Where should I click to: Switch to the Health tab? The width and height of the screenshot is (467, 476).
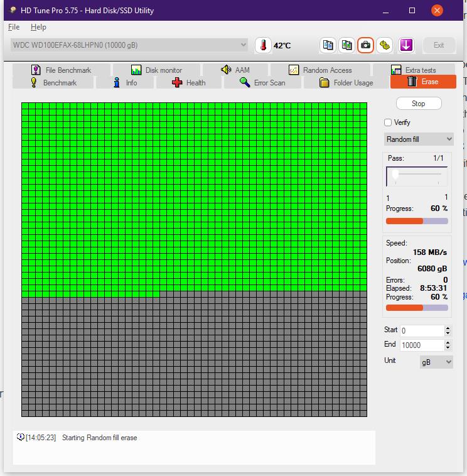[x=189, y=82]
